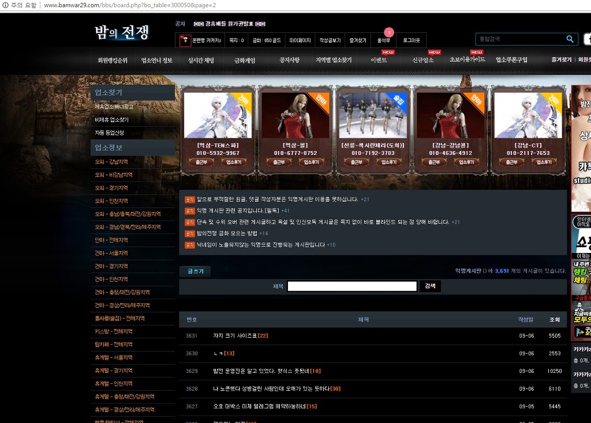Open 지역별 업소찾기 menu item
The width and height of the screenshot is (591, 423).
tap(334, 60)
